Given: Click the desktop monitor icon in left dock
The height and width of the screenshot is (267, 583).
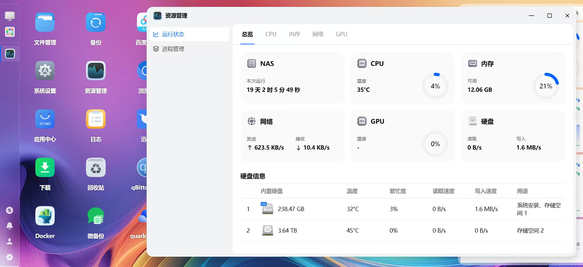Looking at the screenshot, I should click(x=10, y=16).
